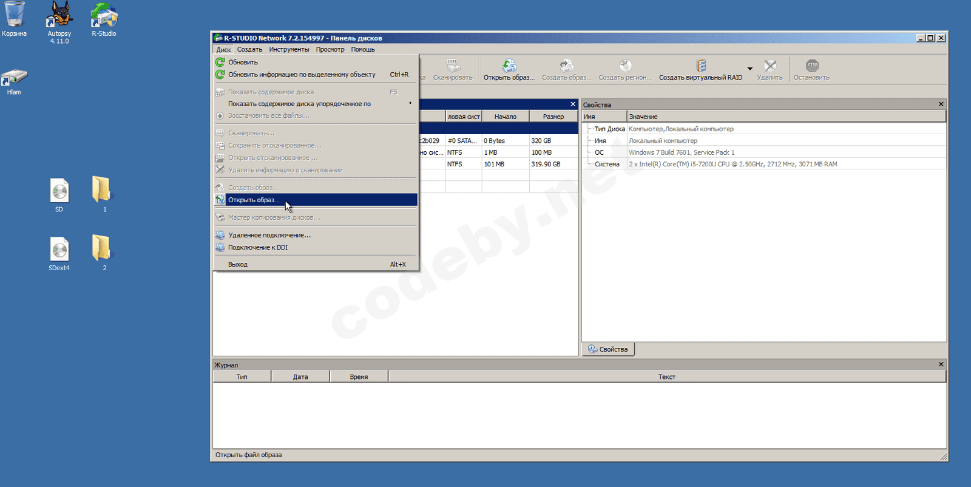Select the 100 MB partition size cell

(553, 152)
